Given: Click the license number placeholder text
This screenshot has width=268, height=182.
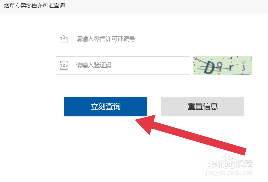Looking at the screenshot, I should coord(106,39).
